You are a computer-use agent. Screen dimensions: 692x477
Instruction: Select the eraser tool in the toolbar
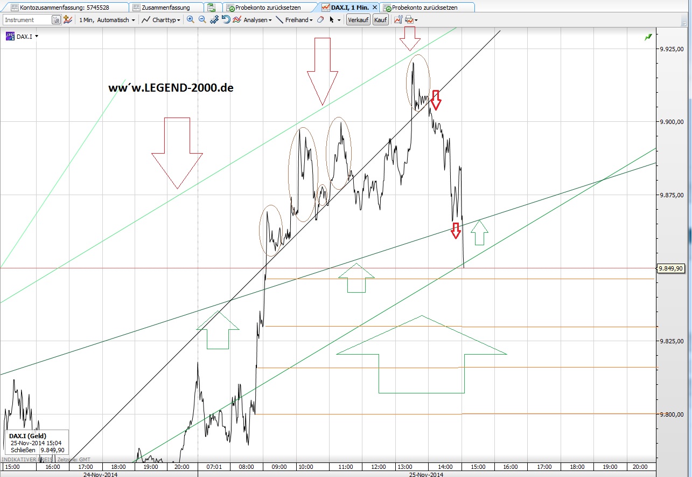[320, 19]
